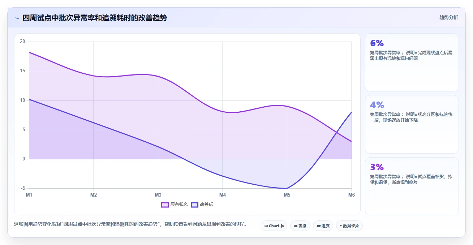473x245 pixels.
Task: Click the icon in the 表格 chip
Action: [296, 226]
